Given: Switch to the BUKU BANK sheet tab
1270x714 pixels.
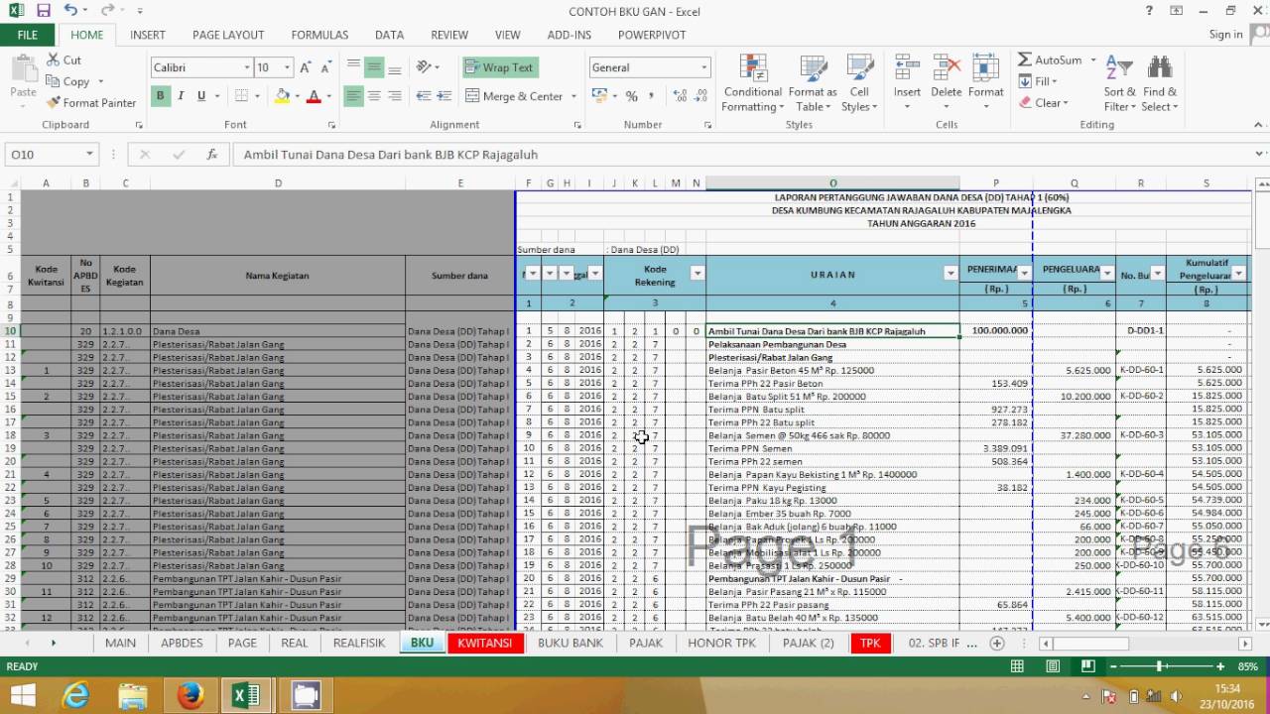Looking at the screenshot, I should [571, 643].
